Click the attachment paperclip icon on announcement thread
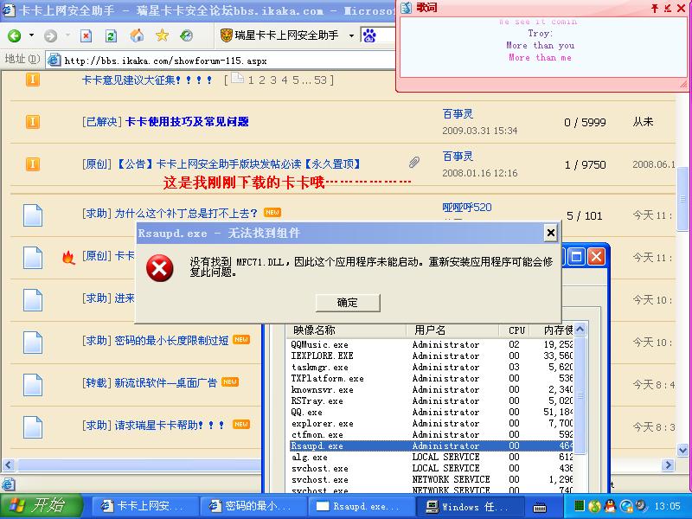Viewport: 692px width, 519px height. tap(413, 163)
